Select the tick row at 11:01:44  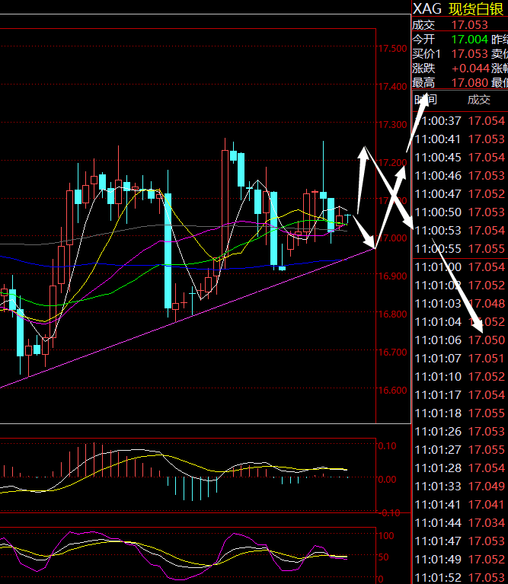(460, 522)
